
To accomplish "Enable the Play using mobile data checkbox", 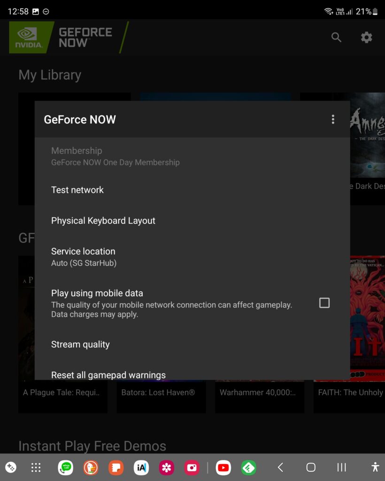I will 324,303.
